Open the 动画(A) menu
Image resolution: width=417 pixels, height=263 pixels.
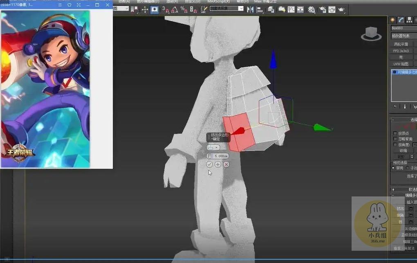tap(124, 1)
